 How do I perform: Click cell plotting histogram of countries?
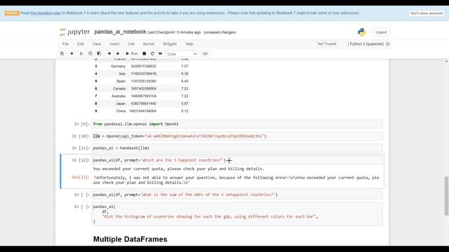pyautogui.click(x=237, y=214)
